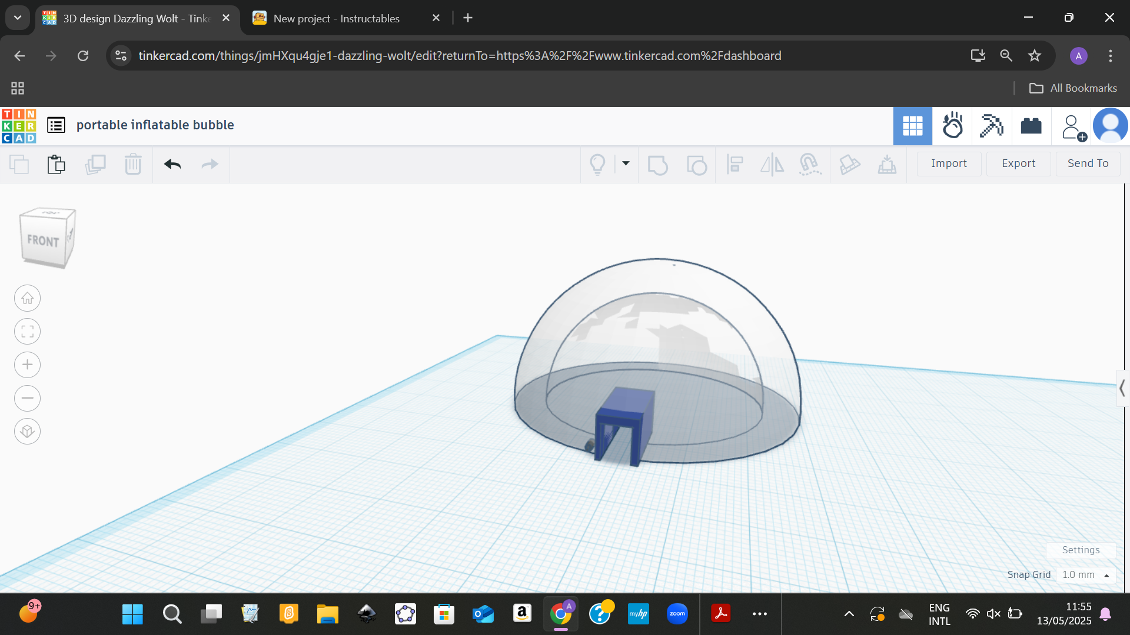Click Fit all in view button
This screenshot has width=1130, height=635.
tap(27, 332)
